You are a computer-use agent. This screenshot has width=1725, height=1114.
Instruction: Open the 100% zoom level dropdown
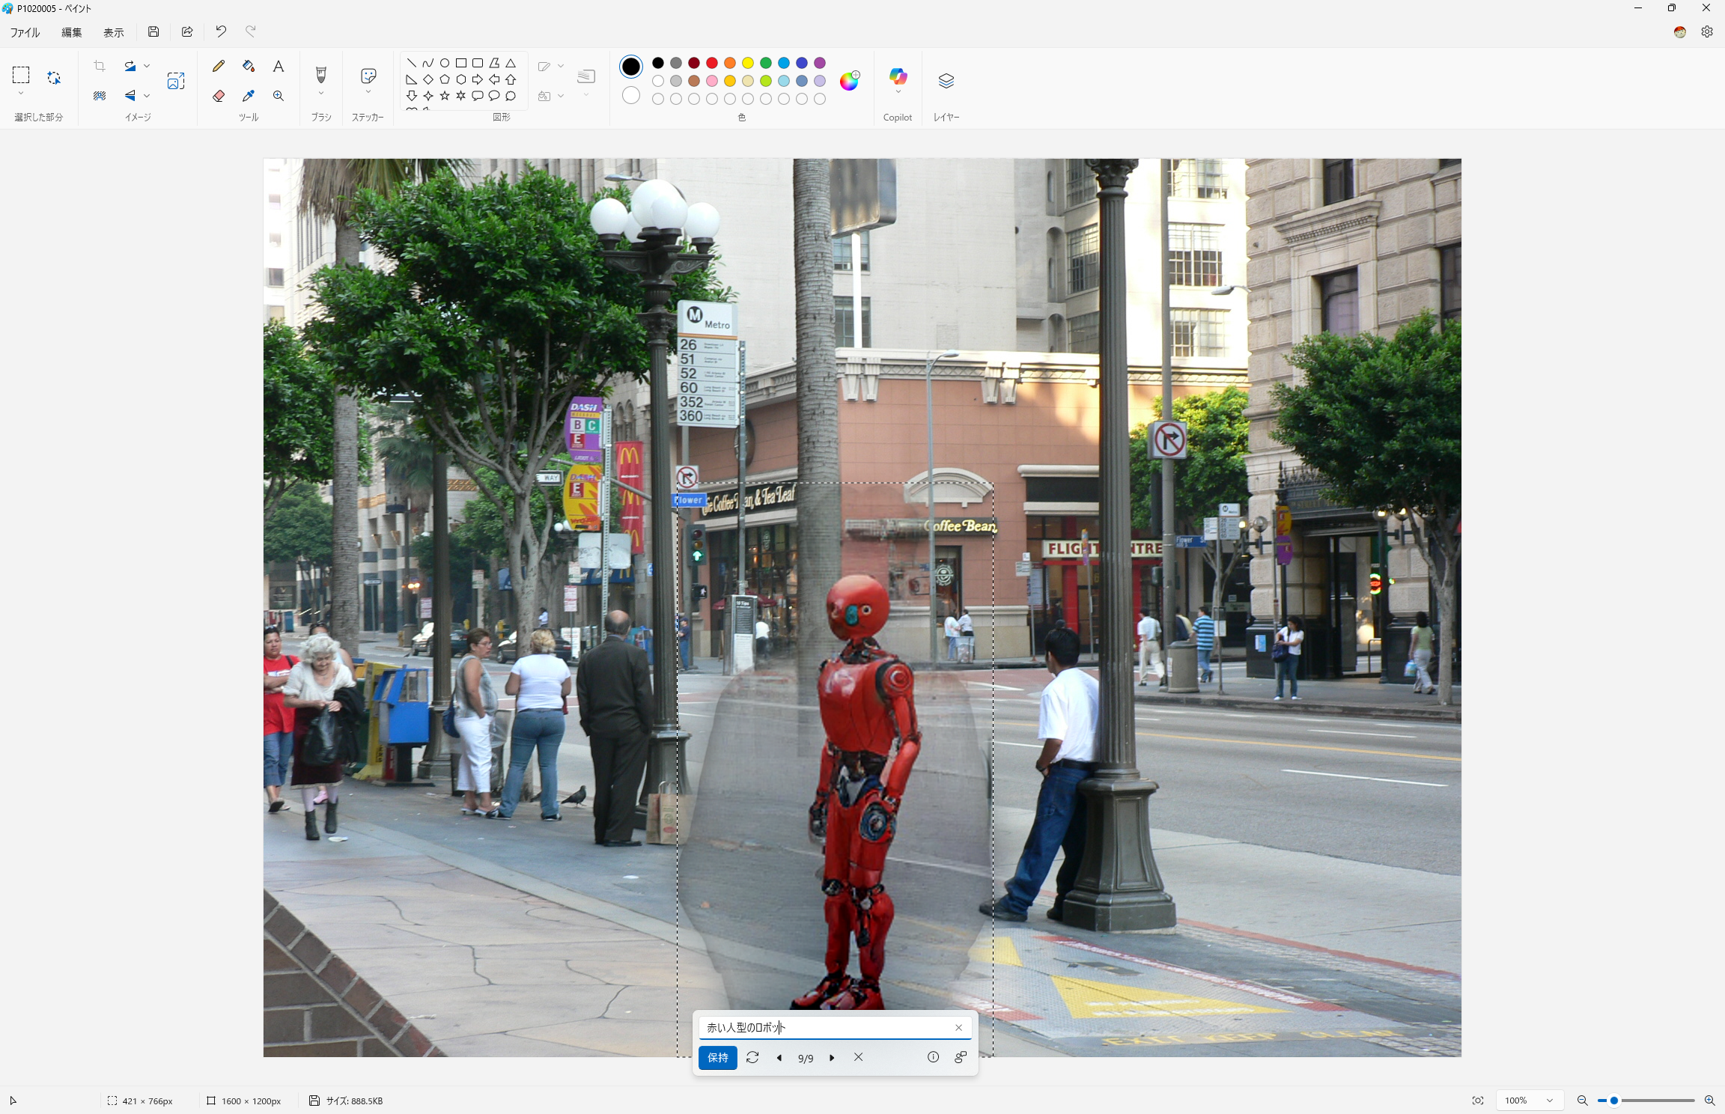click(x=1549, y=1101)
